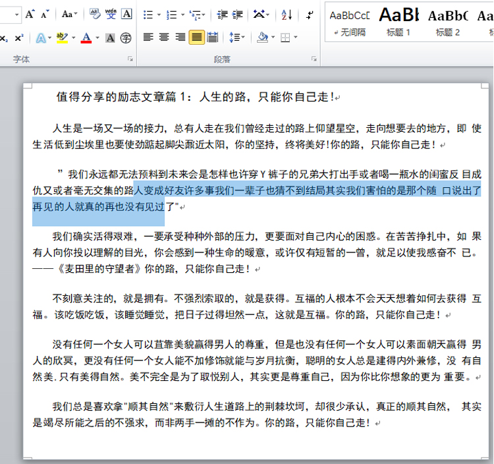This screenshot has height=464, width=494.
Task: Toggle superscript formatting
Action: click(x=19, y=38)
